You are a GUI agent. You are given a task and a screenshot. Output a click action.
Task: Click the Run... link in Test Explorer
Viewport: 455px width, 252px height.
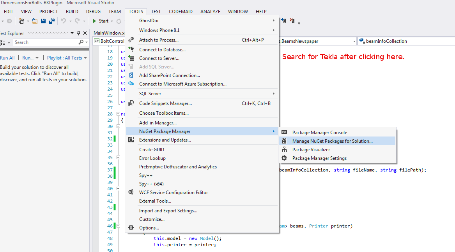28,58
